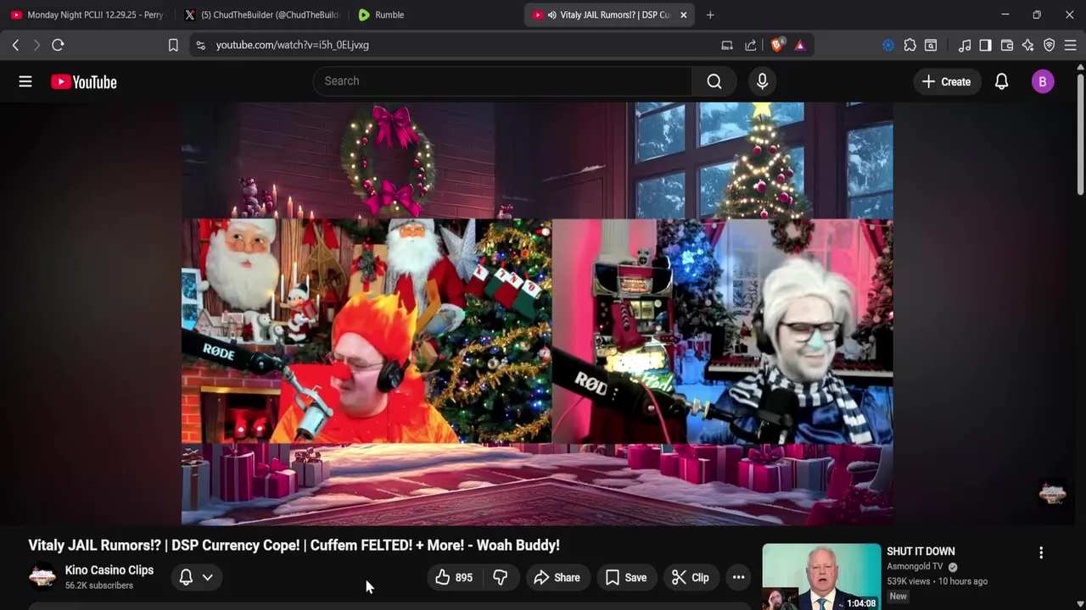Open options for SHUT IT DOWN video

tap(1041, 552)
